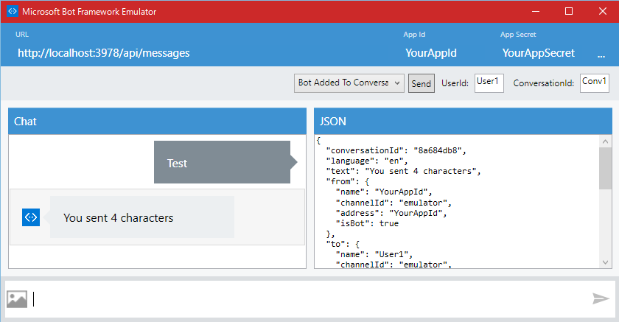Click the YourAppSecret App Secret field
619x322 pixels.
(539, 53)
